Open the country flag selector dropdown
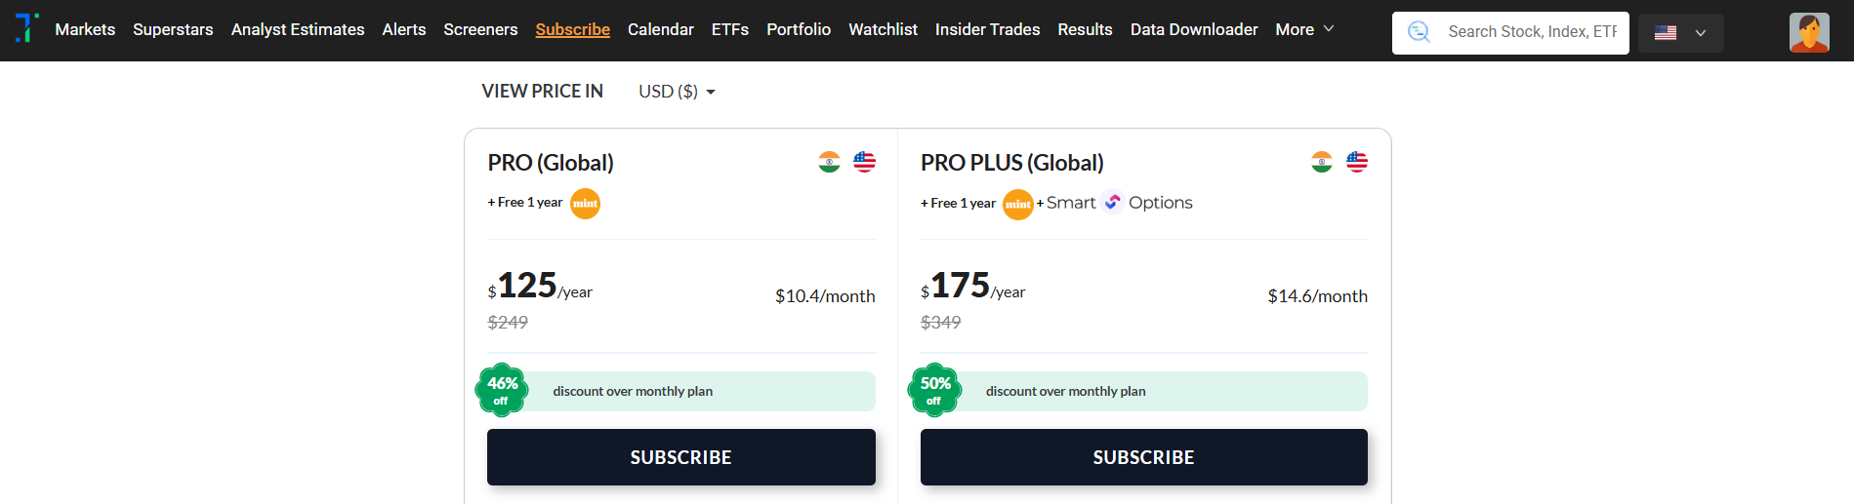Image resolution: width=1854 pixels, height=504 pixels. point(1680,33)
